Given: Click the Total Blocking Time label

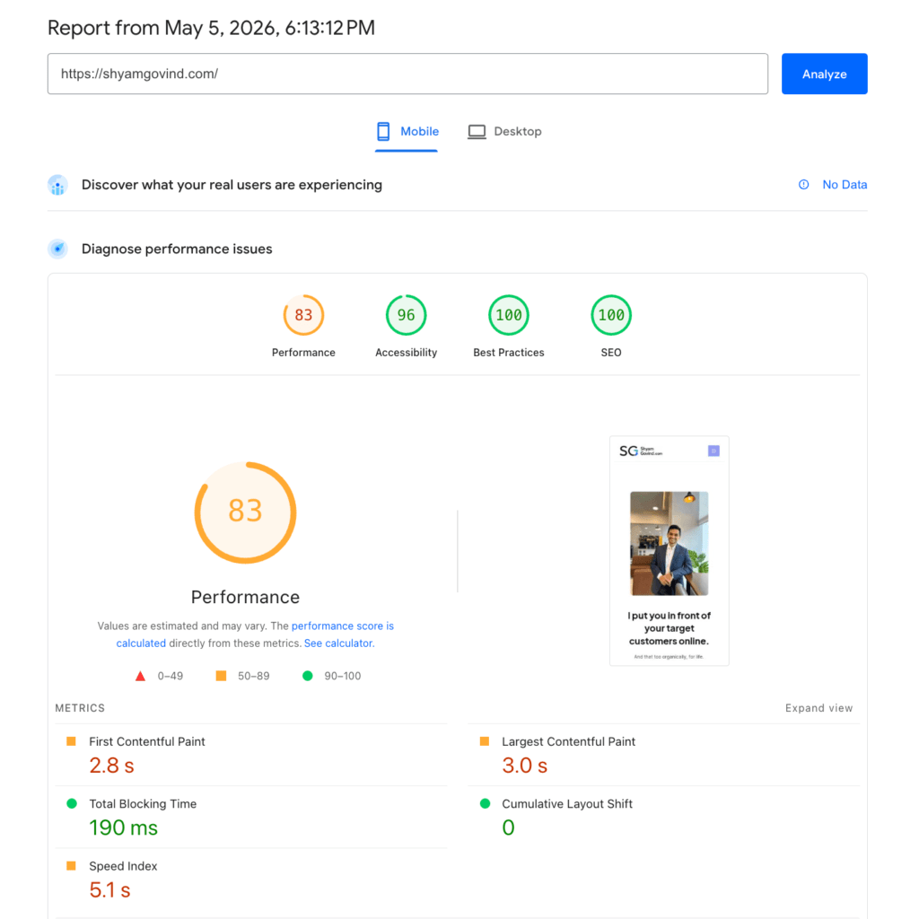Looking at the screenshot, I should coord(143,803).
